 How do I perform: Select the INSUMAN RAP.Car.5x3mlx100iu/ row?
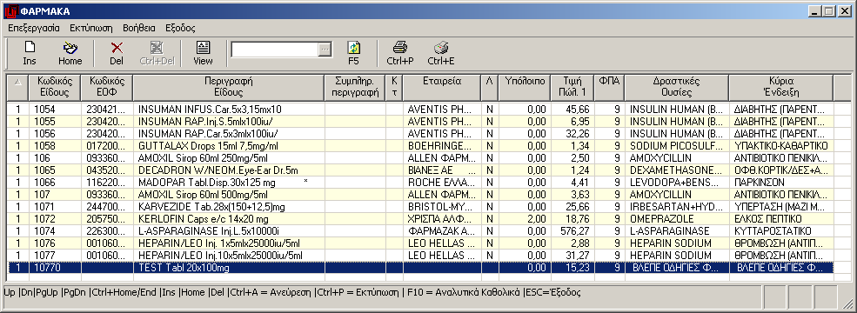420,133
